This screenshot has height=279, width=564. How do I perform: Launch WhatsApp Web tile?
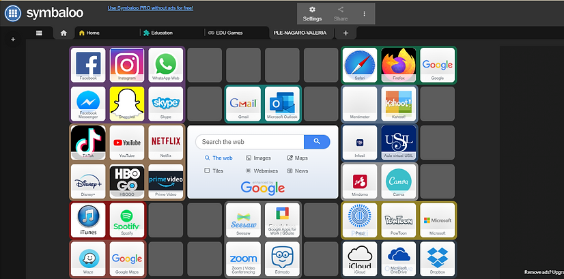click(166, 65)
